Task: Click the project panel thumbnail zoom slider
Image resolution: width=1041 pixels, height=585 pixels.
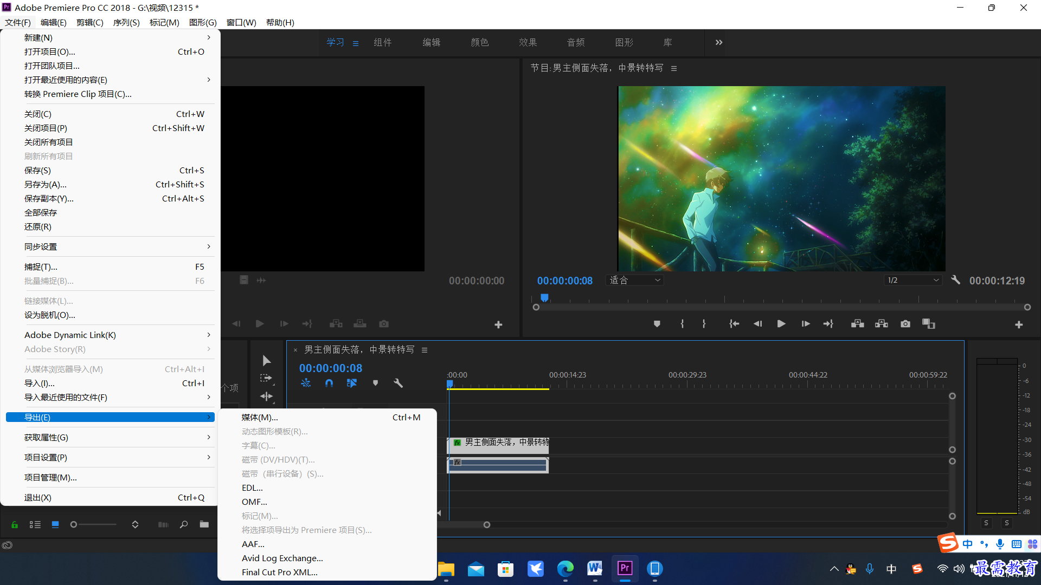Action: click(x=74, y=524)
